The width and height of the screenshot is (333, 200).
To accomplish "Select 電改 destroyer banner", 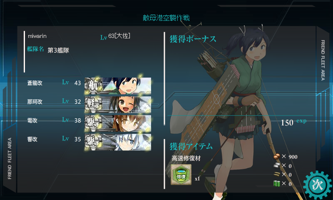I will 118,123.
